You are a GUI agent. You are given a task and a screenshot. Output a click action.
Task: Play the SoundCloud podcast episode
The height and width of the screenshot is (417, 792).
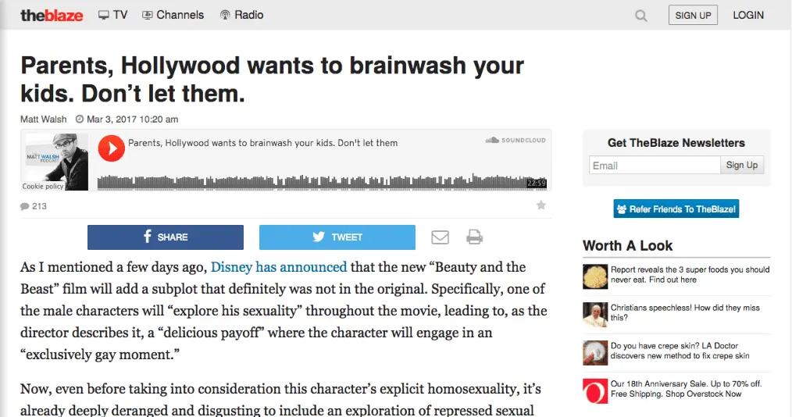pos(111,148)
